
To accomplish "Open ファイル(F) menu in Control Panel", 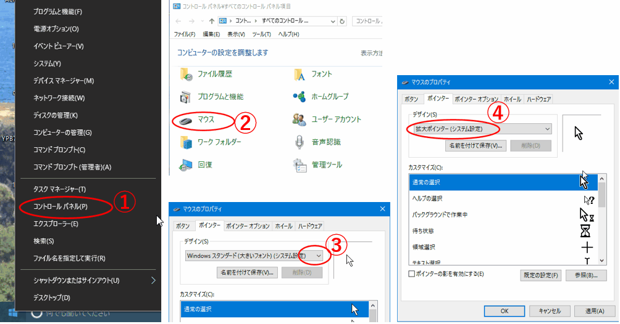I will [x=185, y=34].
